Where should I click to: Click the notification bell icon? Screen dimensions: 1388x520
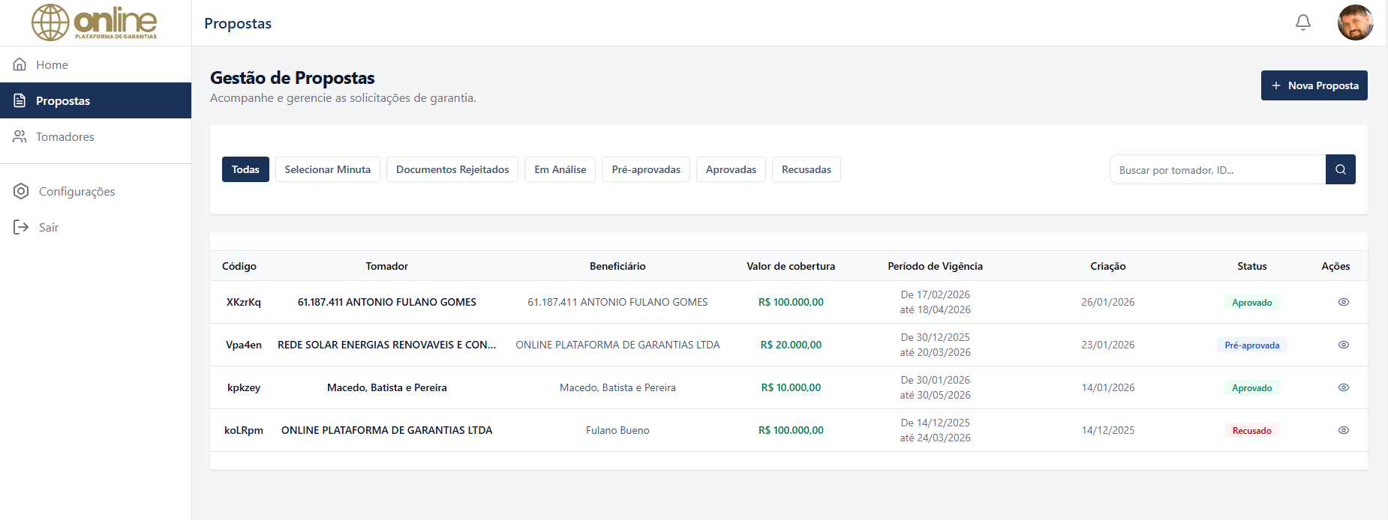click(x=1303, y=22)
